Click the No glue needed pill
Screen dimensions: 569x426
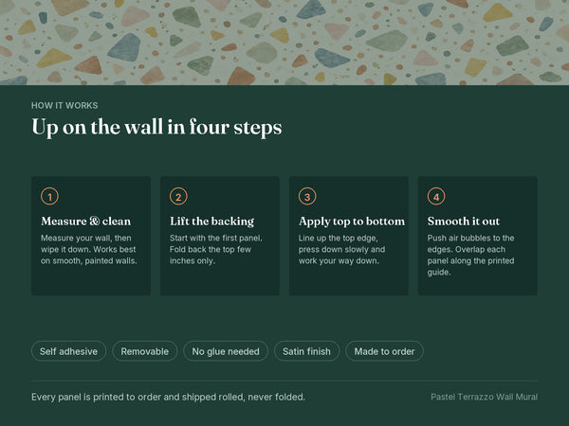(x=226, y=351)
